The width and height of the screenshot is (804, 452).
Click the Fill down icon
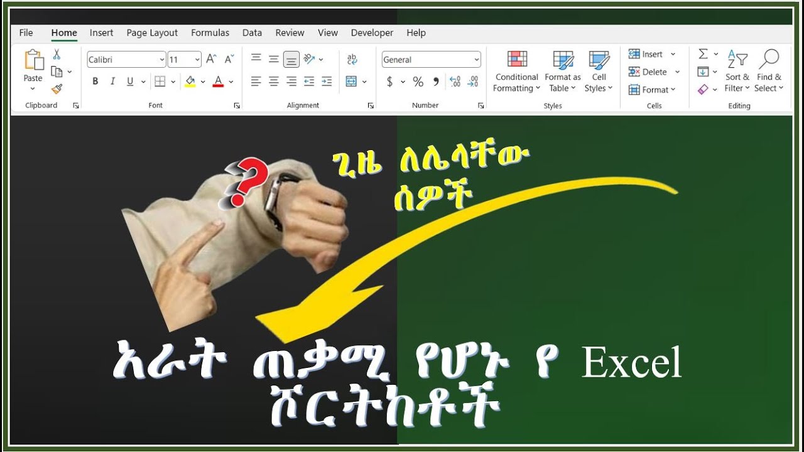pyautogui.click(x=703, y=72)
